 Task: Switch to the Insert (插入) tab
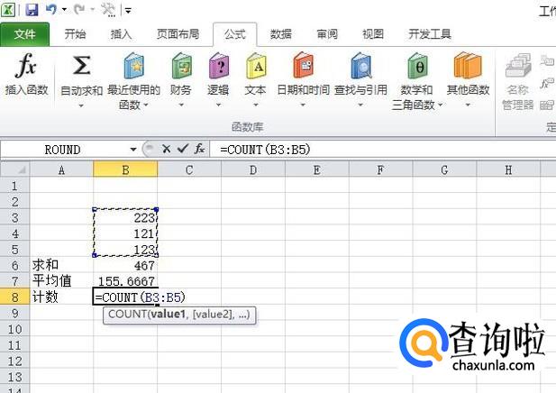(x=121, y=34)
